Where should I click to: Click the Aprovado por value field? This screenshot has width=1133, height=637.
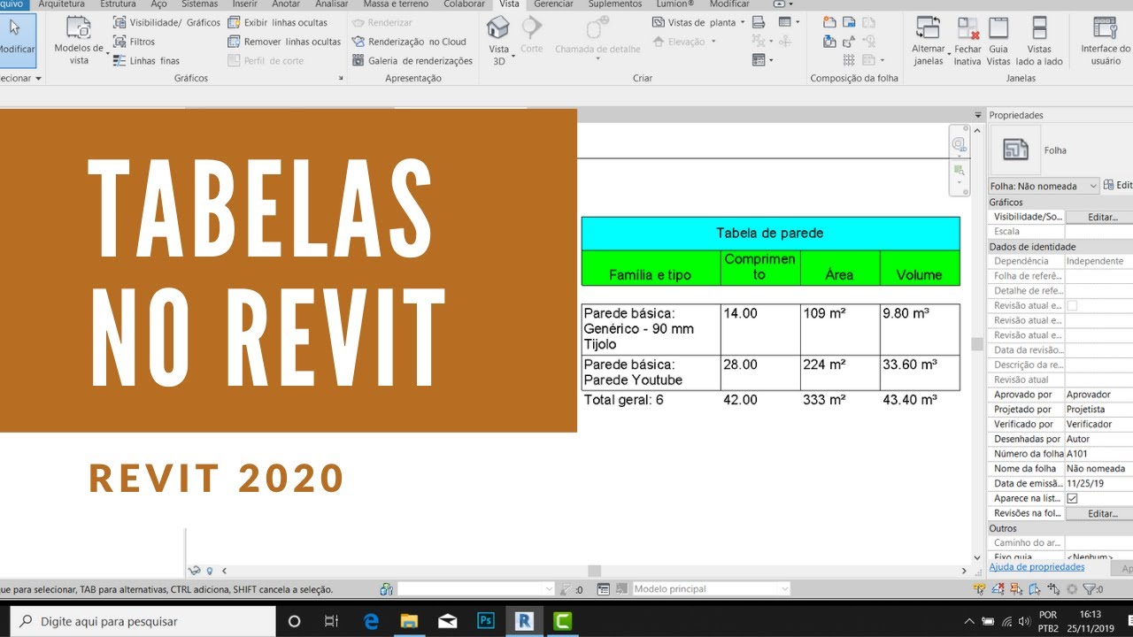[1099, 395]
